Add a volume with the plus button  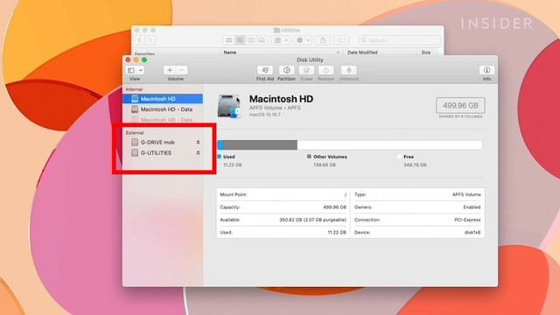coord(170,70)
